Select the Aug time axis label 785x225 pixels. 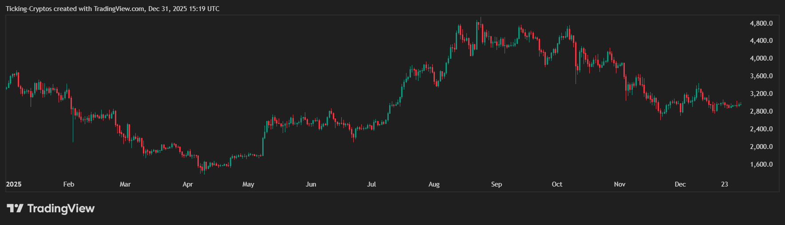[434, 184]
